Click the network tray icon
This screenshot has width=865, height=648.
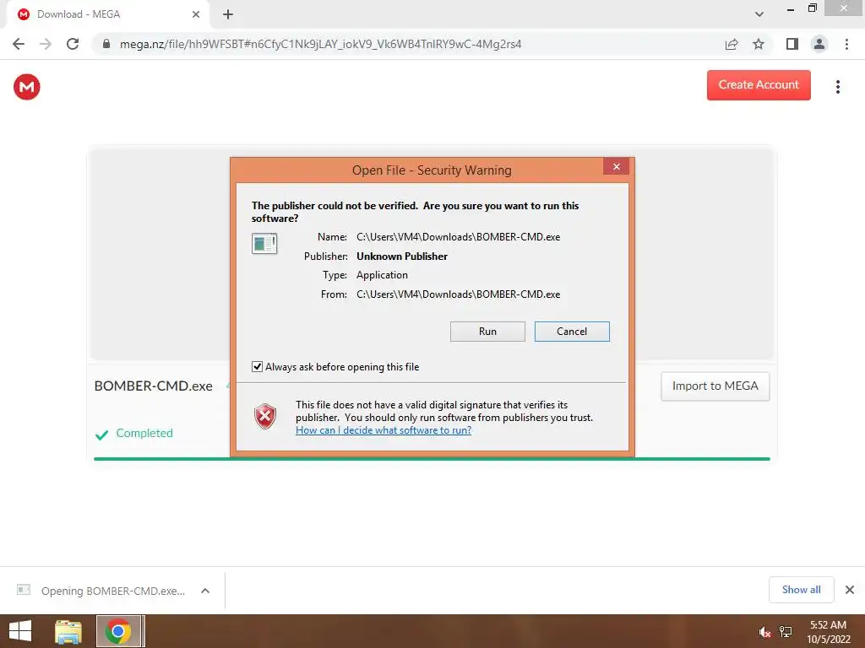(x=786, y=631)
